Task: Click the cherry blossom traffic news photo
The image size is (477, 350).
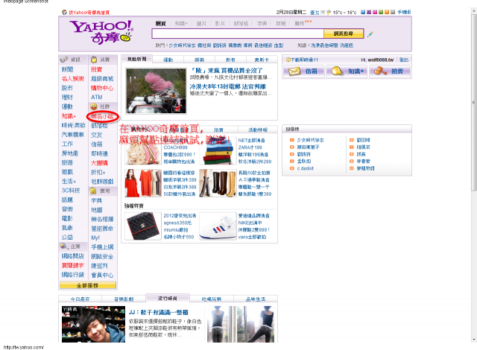Action: 156,91
